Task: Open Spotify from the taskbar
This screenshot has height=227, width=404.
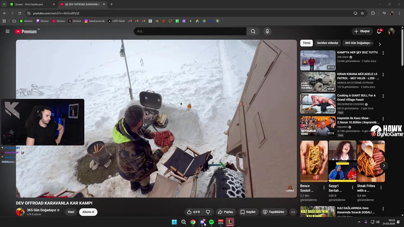Action: click(x=211, y=222)
